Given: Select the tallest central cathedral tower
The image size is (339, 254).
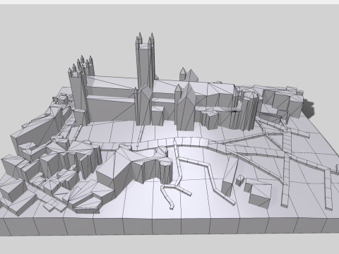Looking at the screenshot, I should tap(145, 62).
